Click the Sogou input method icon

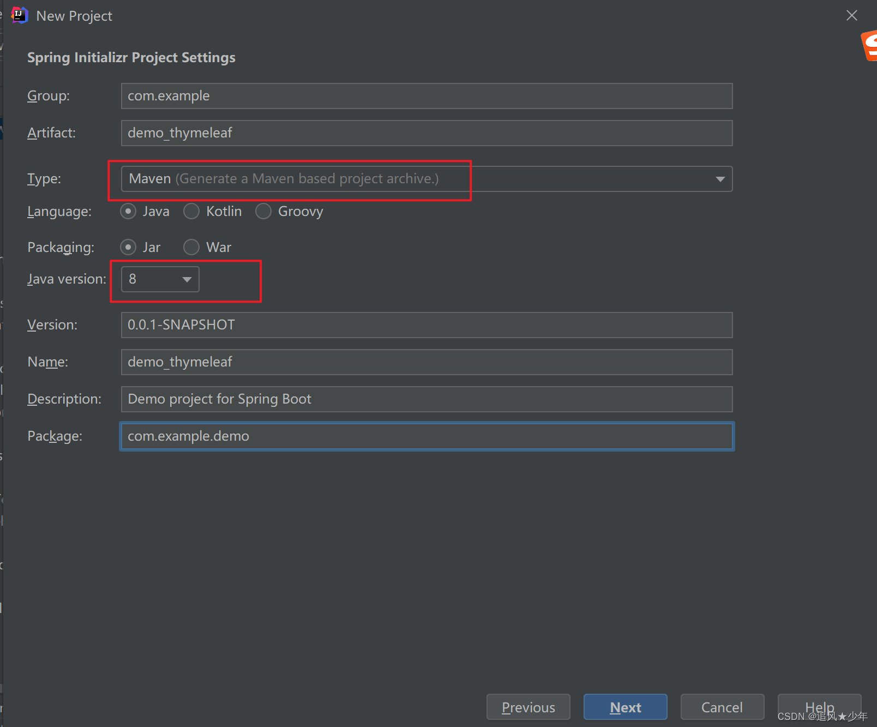point(869,46)
